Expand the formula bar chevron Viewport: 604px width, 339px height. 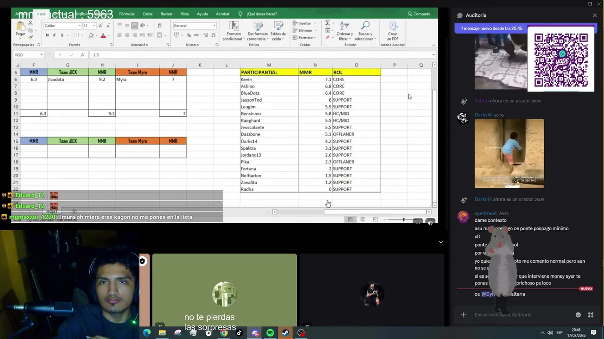[x=434, y=55]
